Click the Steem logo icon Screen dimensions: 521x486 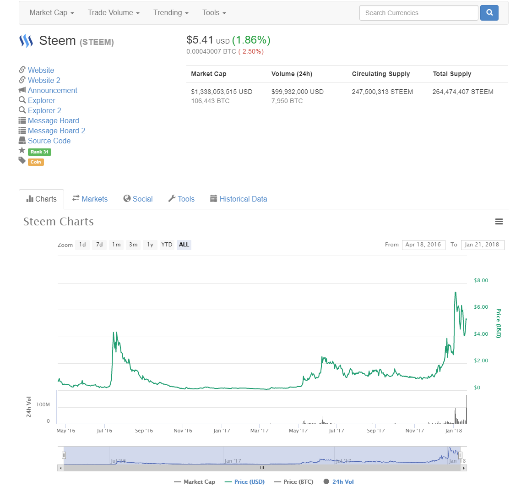26,41
